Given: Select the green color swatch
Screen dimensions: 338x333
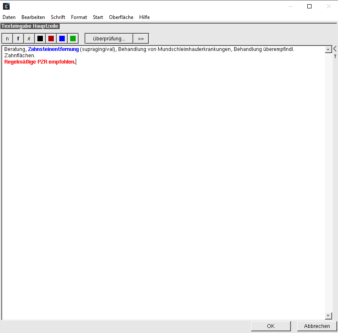Looking at the screenshot, I should 73,39.
